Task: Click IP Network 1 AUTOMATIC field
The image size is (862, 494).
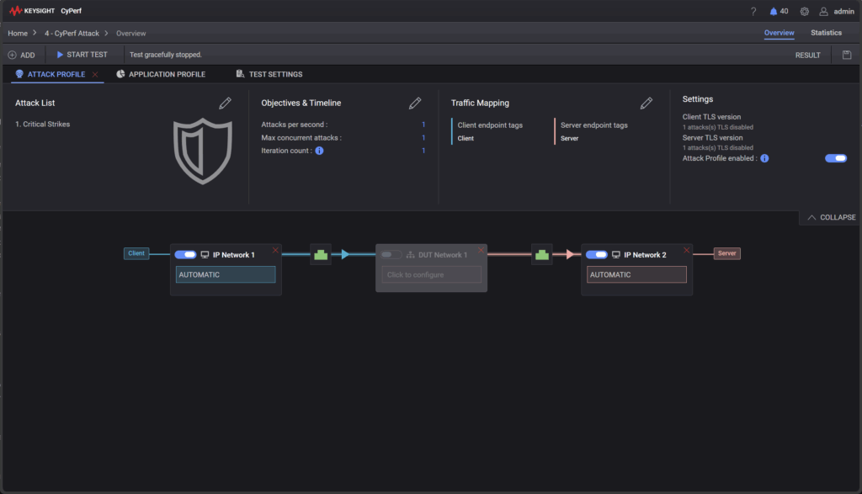Action: [x=226, y=274]
